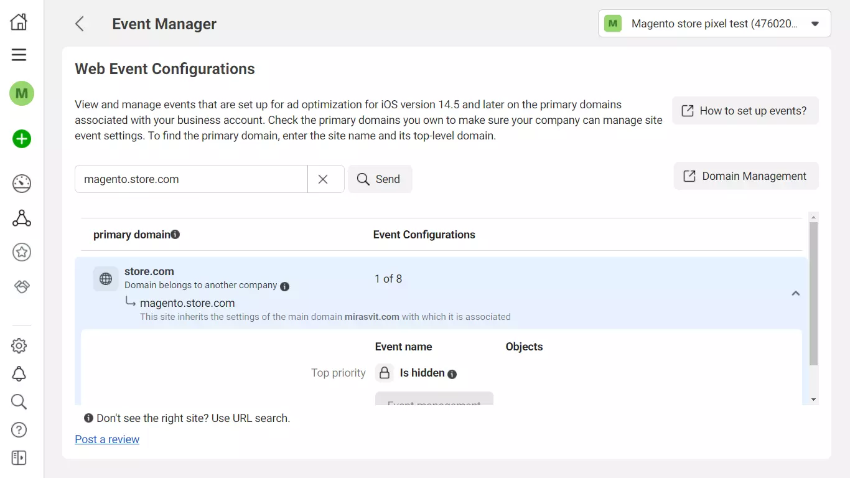Open the Magento store pixel test dropdown
850x478 pixels.
(x=714, y=24)
